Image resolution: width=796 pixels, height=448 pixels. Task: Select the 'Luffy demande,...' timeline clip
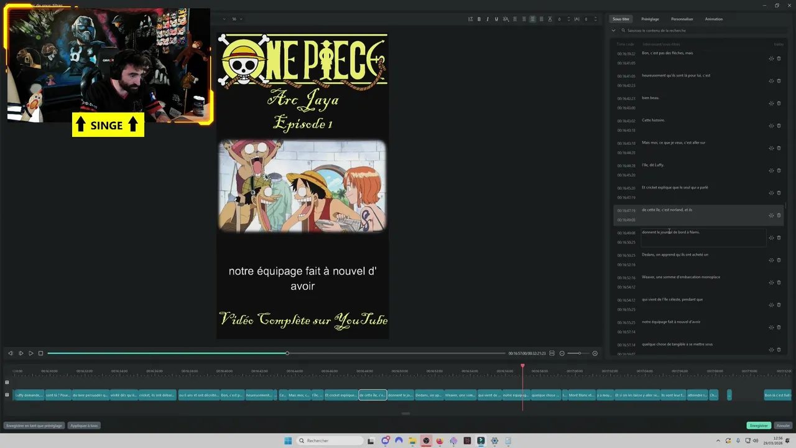pos(29,395)
